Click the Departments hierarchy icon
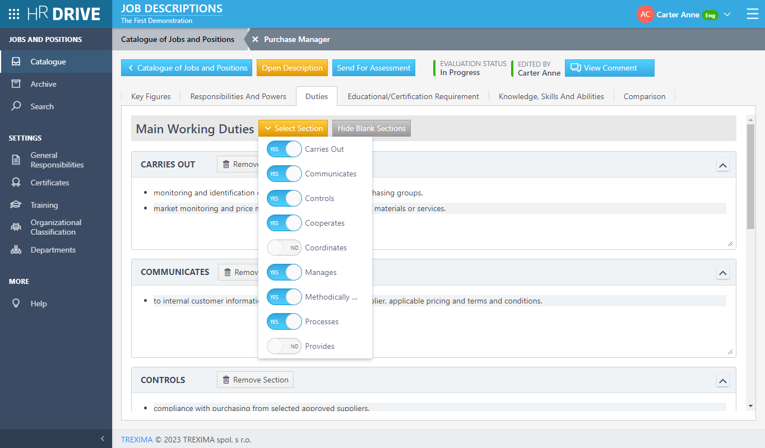The image size is (765, 448). point(16,250)
